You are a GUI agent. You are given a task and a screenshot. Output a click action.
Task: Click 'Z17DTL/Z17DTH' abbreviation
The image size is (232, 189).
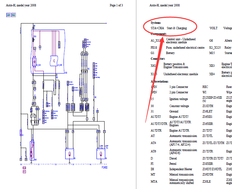click(x=214, y=143)
